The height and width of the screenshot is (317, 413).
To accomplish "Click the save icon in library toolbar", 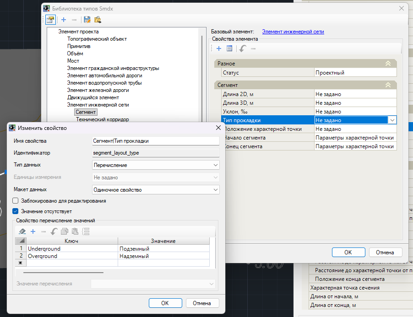I will [87, 20].
